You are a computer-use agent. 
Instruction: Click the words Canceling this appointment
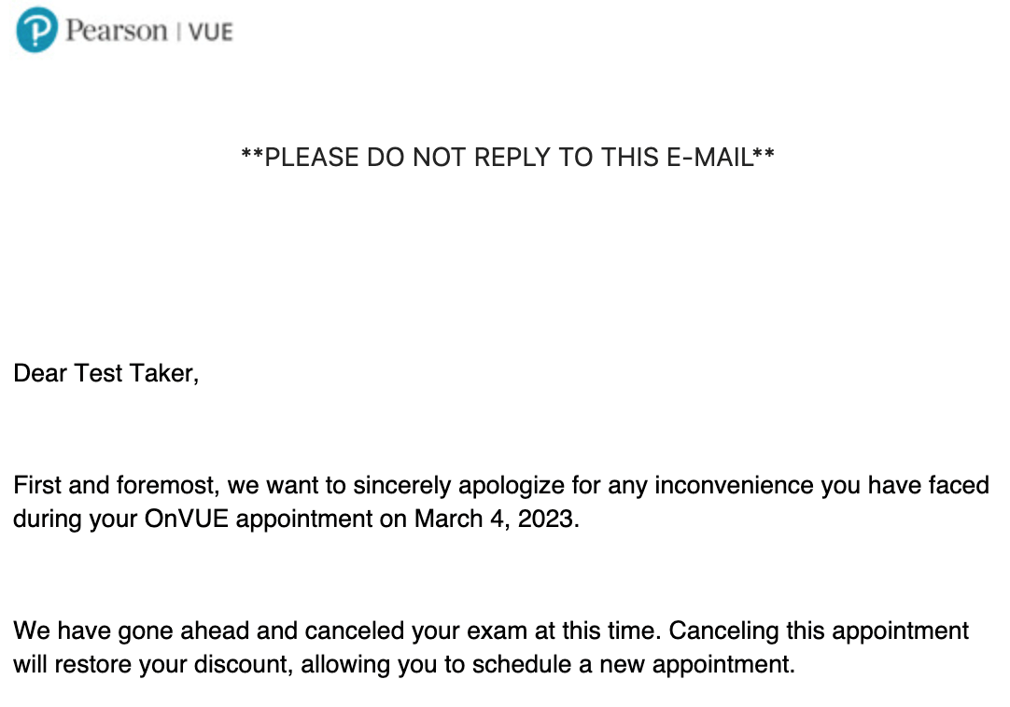tap(819, 631)
